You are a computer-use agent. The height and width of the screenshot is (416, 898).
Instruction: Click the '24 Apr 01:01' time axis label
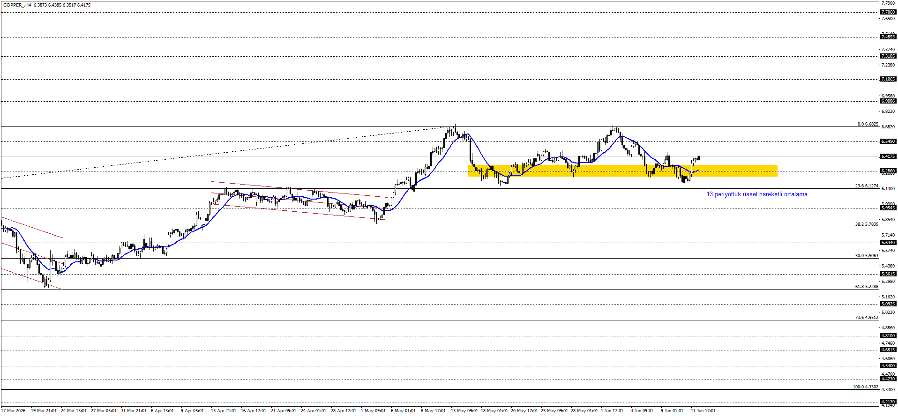(x=314, y=411)
